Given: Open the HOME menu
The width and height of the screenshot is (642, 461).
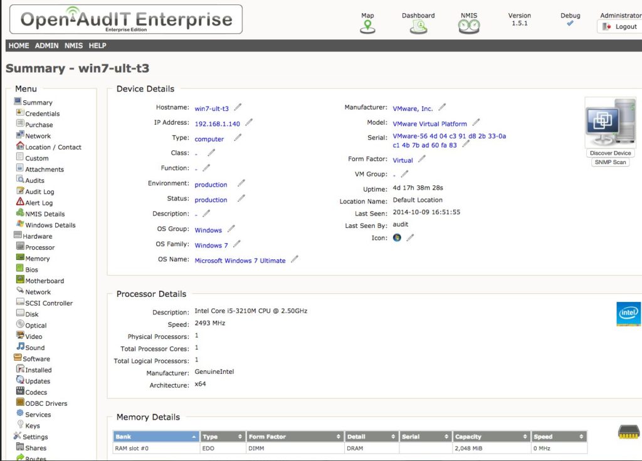Looking at the screenshot, I should 19,45.
